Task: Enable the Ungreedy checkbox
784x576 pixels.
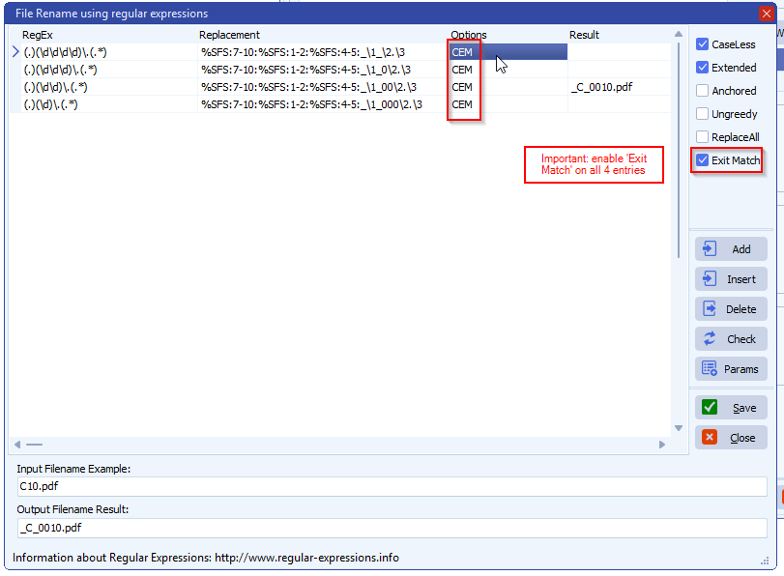Action: 702,113
